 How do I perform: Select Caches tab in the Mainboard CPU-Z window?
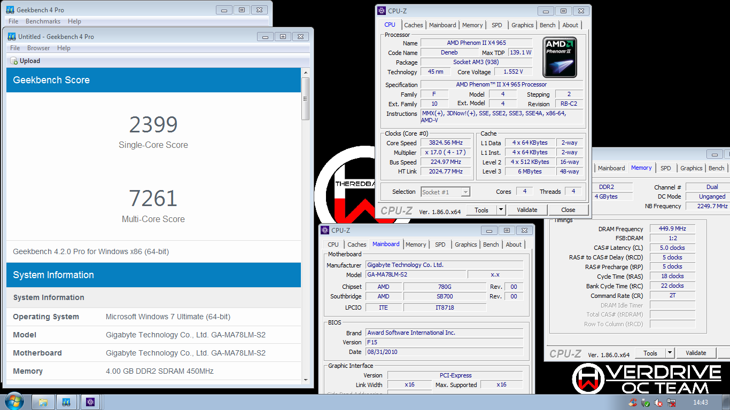pyautogui.click(x=356, y=245)
